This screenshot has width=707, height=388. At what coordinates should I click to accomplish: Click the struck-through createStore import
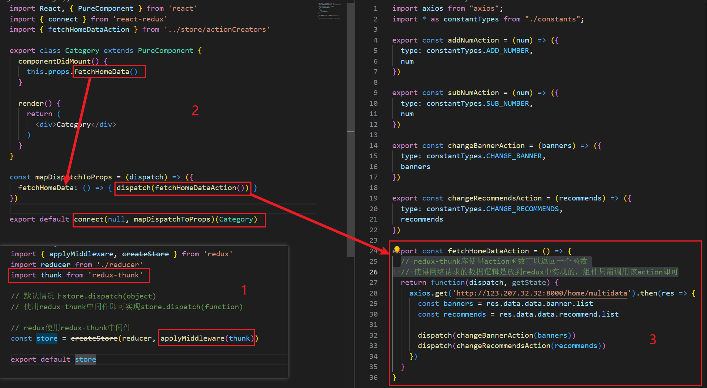[146, 254]
